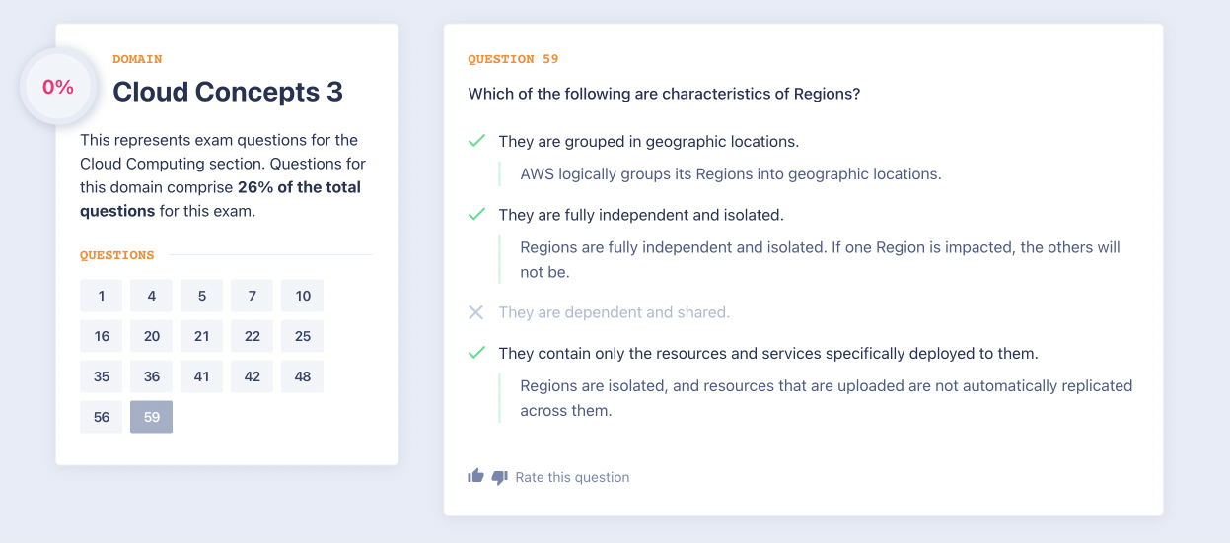Click the X mark beside dependent answer
The image size is (1230, 543).
(476, 312)
